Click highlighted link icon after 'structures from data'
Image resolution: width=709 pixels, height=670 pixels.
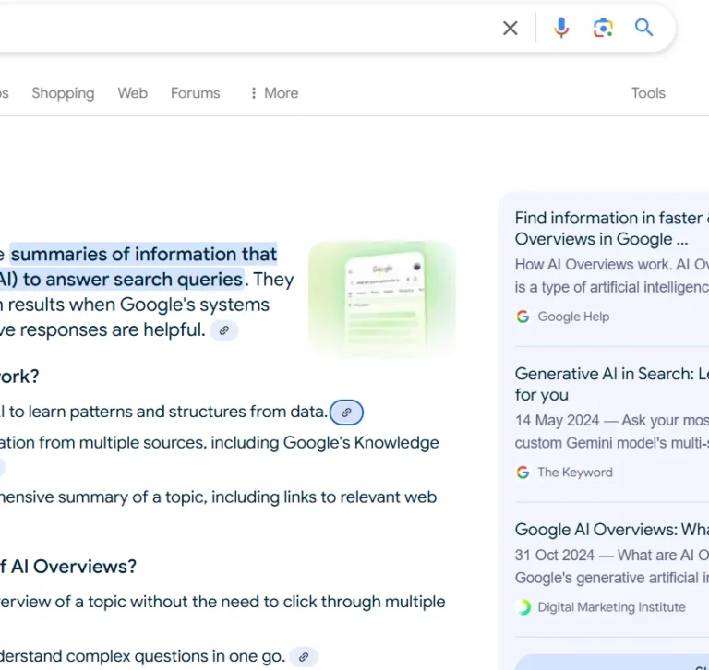point(346,413)
